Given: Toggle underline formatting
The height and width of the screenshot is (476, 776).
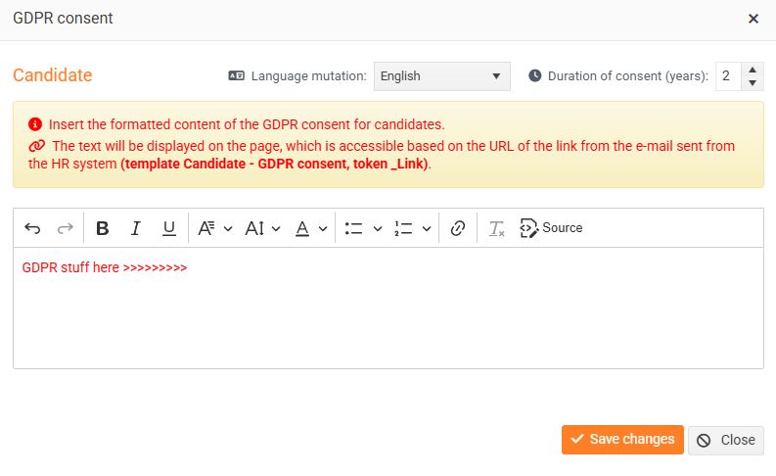Looking at the screenshot, I should tap(169, 228).
